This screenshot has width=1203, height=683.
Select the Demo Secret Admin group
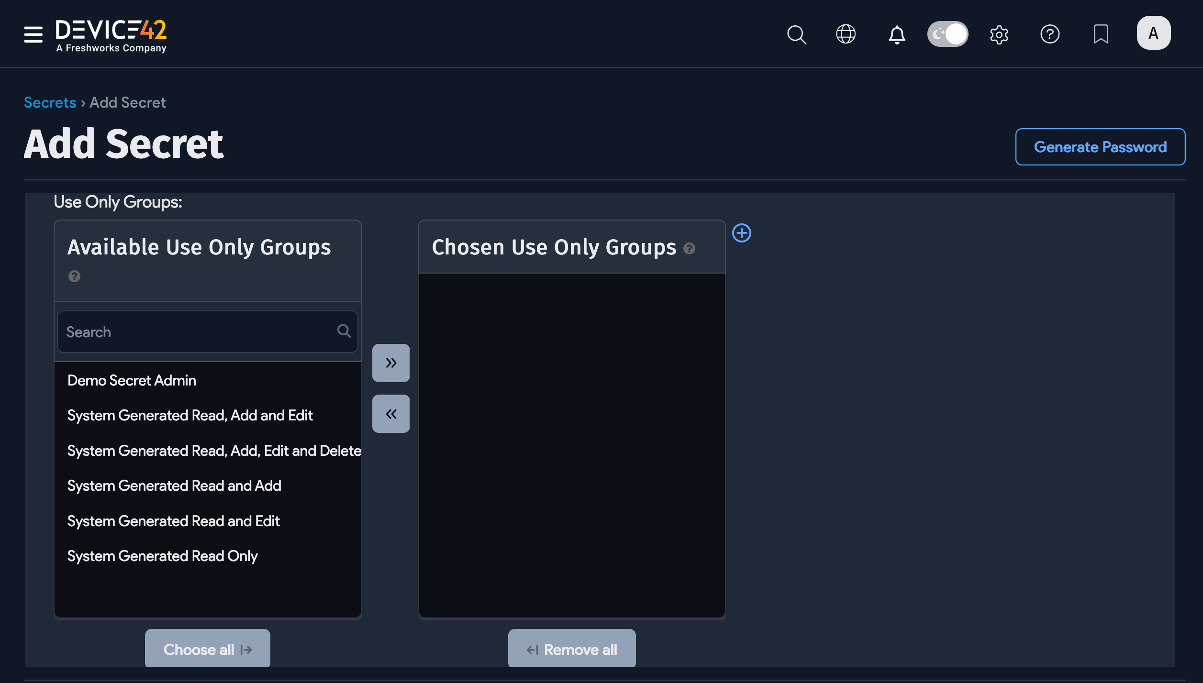pyautogui.click(x=132, y=380)
